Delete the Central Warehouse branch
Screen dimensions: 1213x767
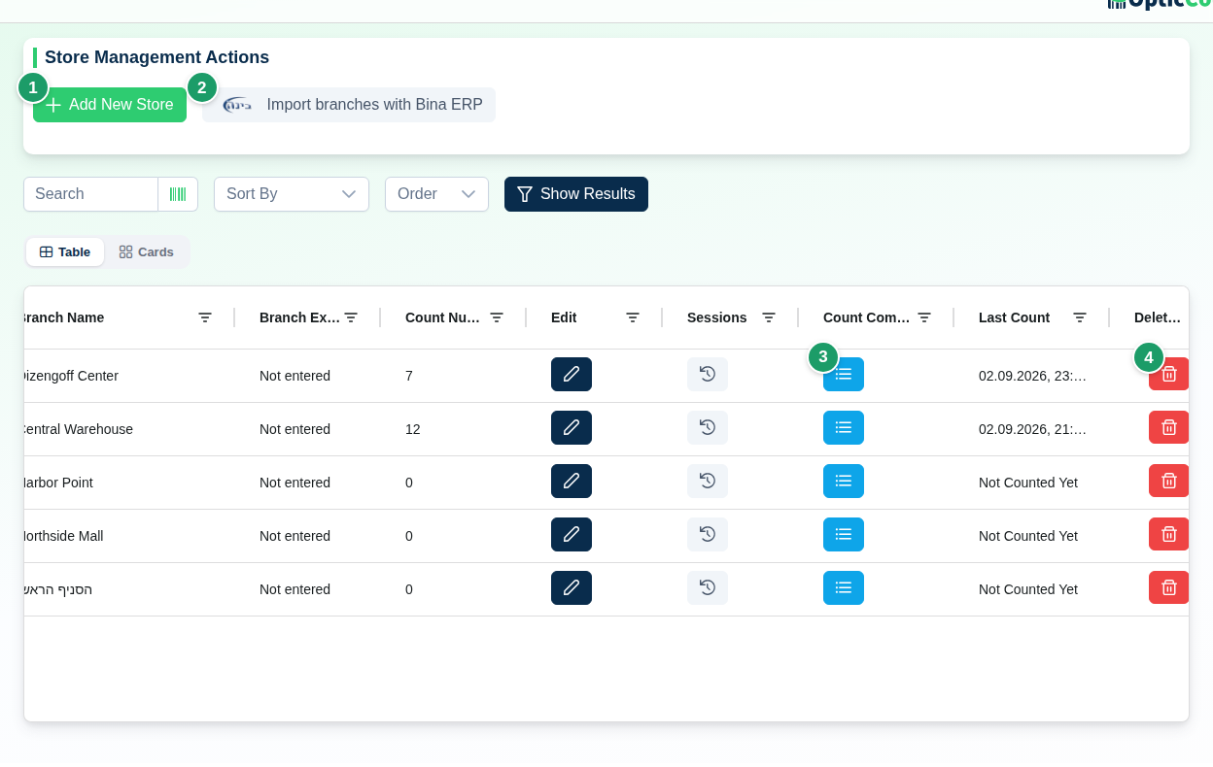(1168, 427)
